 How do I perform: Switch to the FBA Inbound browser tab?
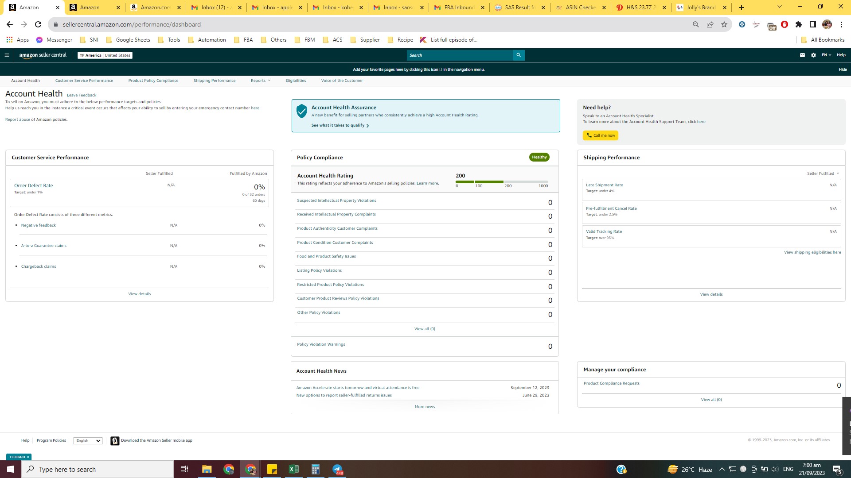[x=459, y=8]
